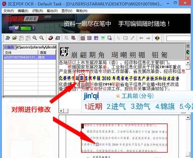Click the green region toolbar icon
193x158 pixels.
[103, 38]
